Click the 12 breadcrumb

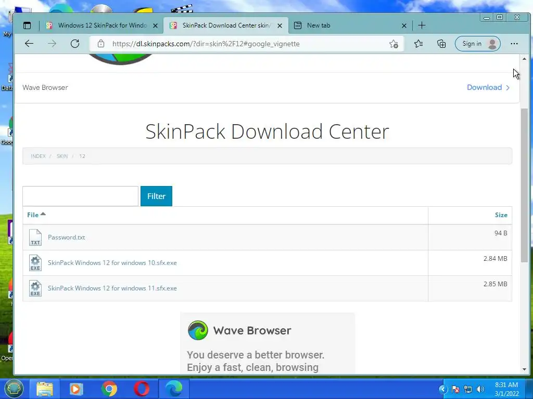point(82,156)
